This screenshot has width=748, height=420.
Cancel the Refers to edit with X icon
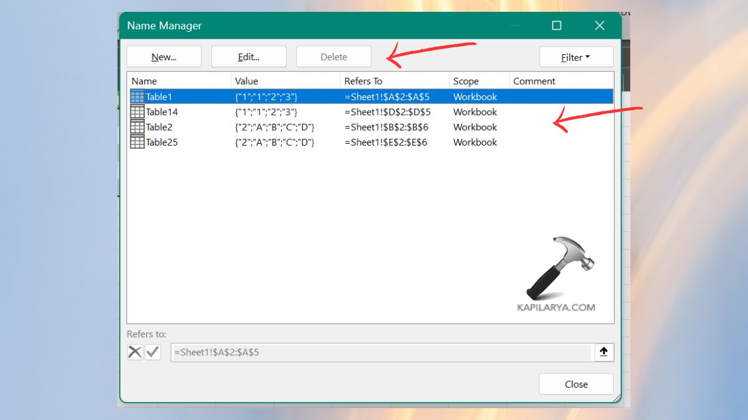(x=135, y=352)
